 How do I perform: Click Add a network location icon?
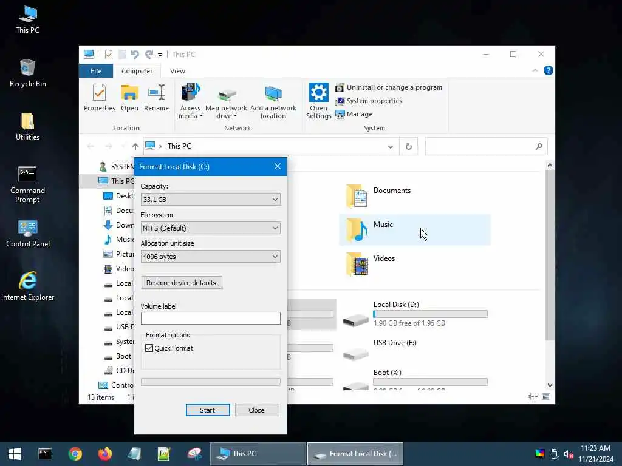[x=273, y=101]
